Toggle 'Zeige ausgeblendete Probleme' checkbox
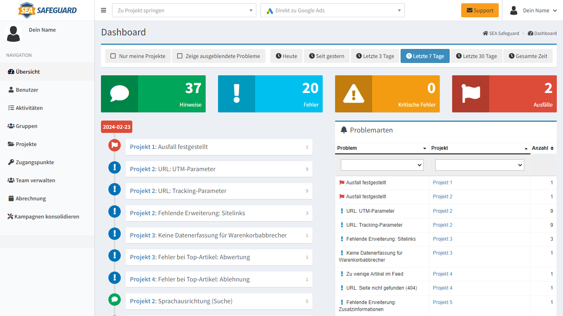The height and width of the screenshot is (316, 563). [x=180, y=56]
